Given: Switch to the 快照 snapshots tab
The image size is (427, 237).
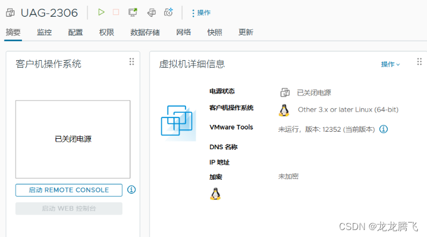Looking at the screenshot, I should tap(214, 32).
